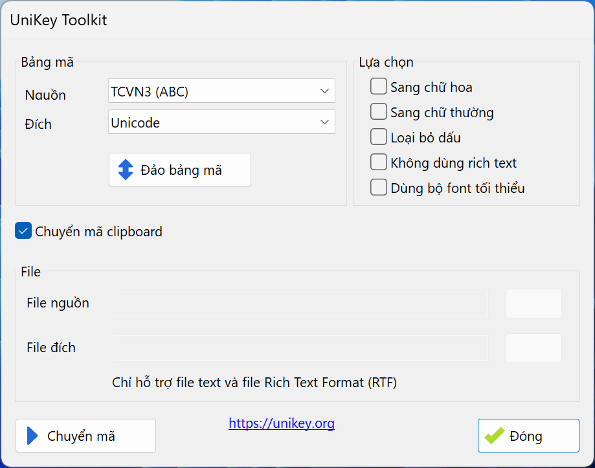Check the Loại bỏ dấu option
This screenshot has height=468, width=595.
point(378,137)
